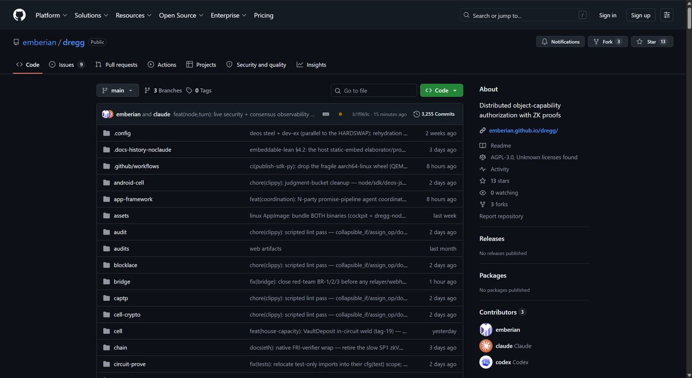Click the Notifications bell button

click(x=560, y=41)
